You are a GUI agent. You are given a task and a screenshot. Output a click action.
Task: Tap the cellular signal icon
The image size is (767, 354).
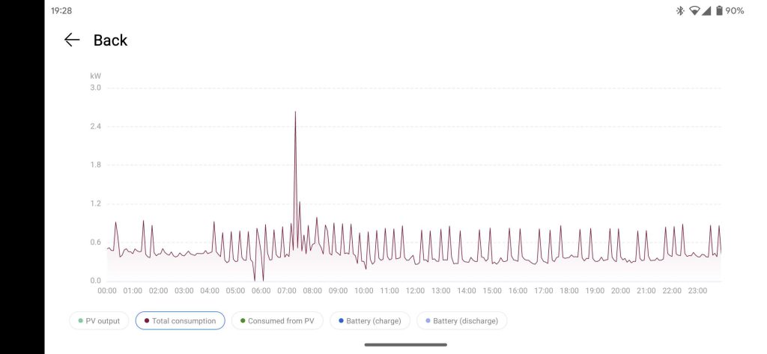pyautogui.click(x=706, y=10)
